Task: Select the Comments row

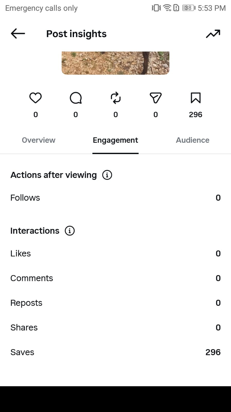Action: click(115, 278)
